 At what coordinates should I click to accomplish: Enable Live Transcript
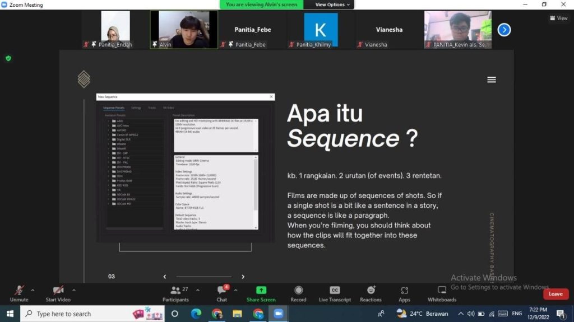pos(335,294)
